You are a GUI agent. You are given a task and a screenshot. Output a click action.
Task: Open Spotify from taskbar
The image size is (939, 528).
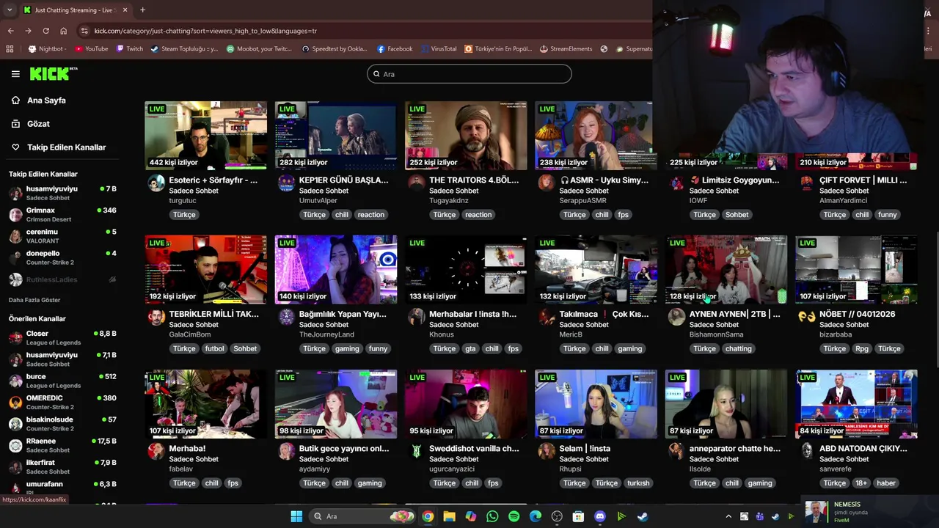(x=514, y=516)
